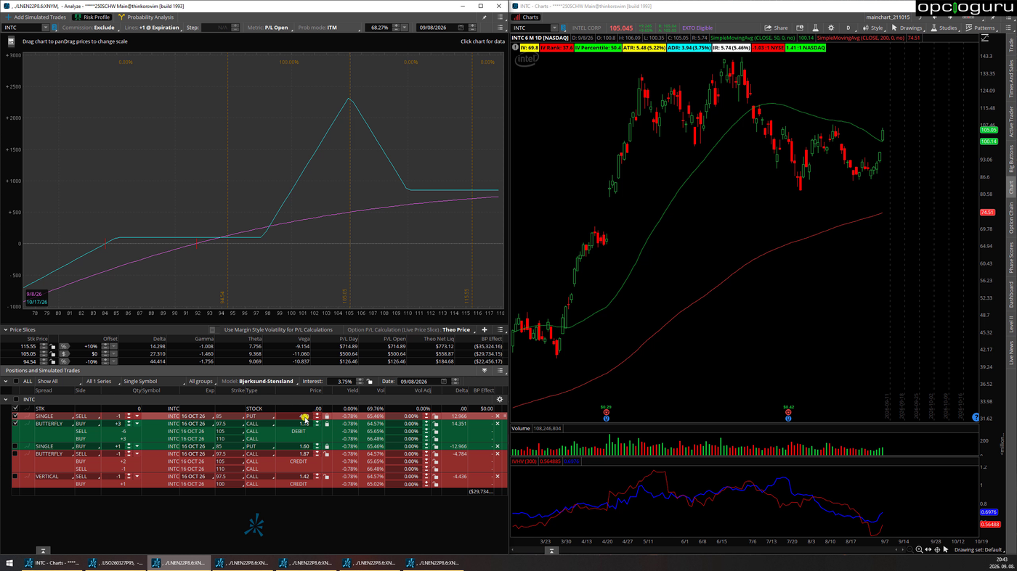Image resolution: width=1017 pixels, height=571 pixels.
Task: Collapse the Price Slices section
Action: [6, 329]
